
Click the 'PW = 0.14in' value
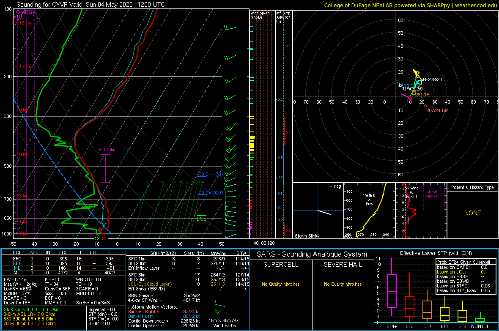(15, 279)
